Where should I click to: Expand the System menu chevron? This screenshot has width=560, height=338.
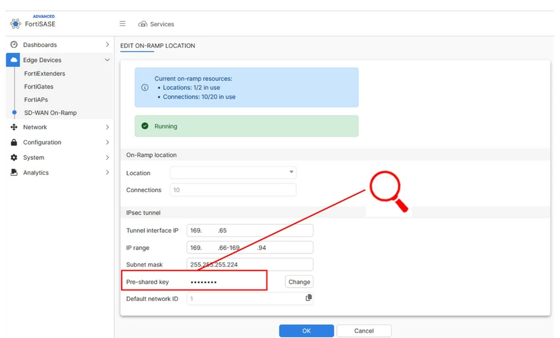(x=107, y=157)
